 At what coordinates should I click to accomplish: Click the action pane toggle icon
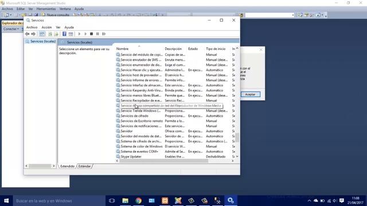(x=71, y=34)
